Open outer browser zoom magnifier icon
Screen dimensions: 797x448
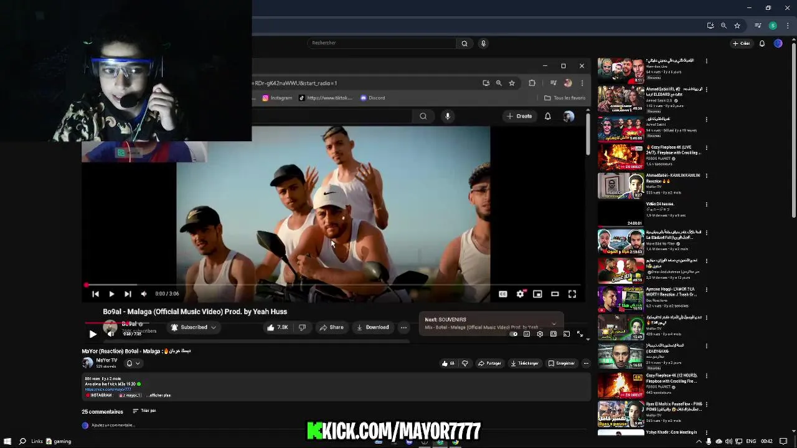point(724,26)
